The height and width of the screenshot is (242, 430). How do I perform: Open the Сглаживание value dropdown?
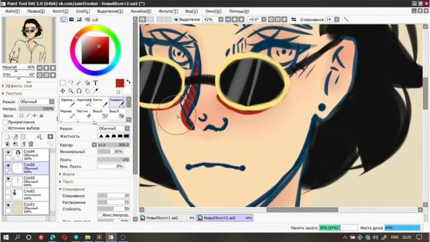[337, 19]
